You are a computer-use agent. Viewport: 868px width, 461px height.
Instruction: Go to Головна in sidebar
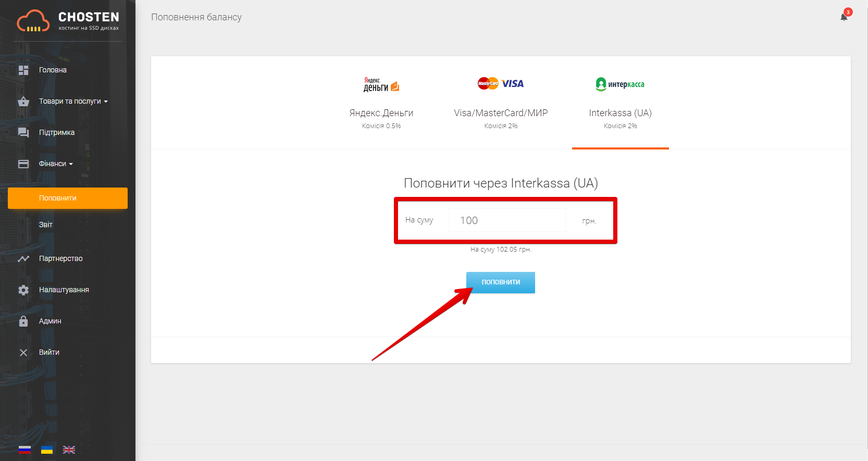click(53, 70)
